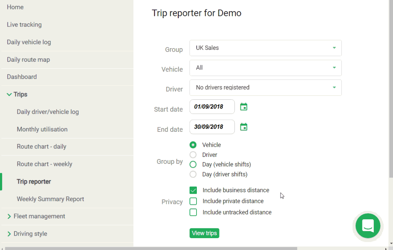Screen dimensions: 393x250
Task: Collapse the Trips section chevron
Action: click(9, 94)
